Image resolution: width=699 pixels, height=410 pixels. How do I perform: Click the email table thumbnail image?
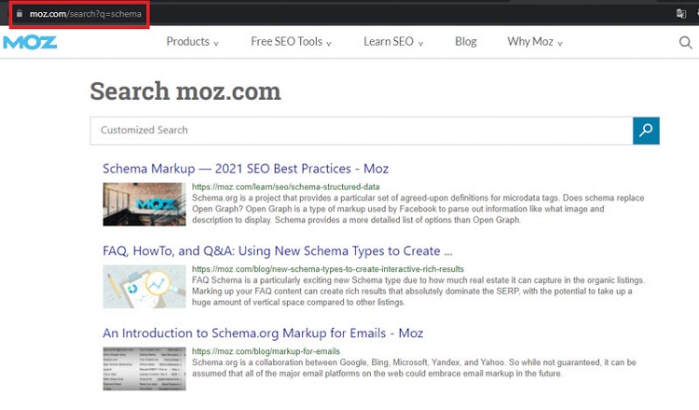tap(144, 369)
